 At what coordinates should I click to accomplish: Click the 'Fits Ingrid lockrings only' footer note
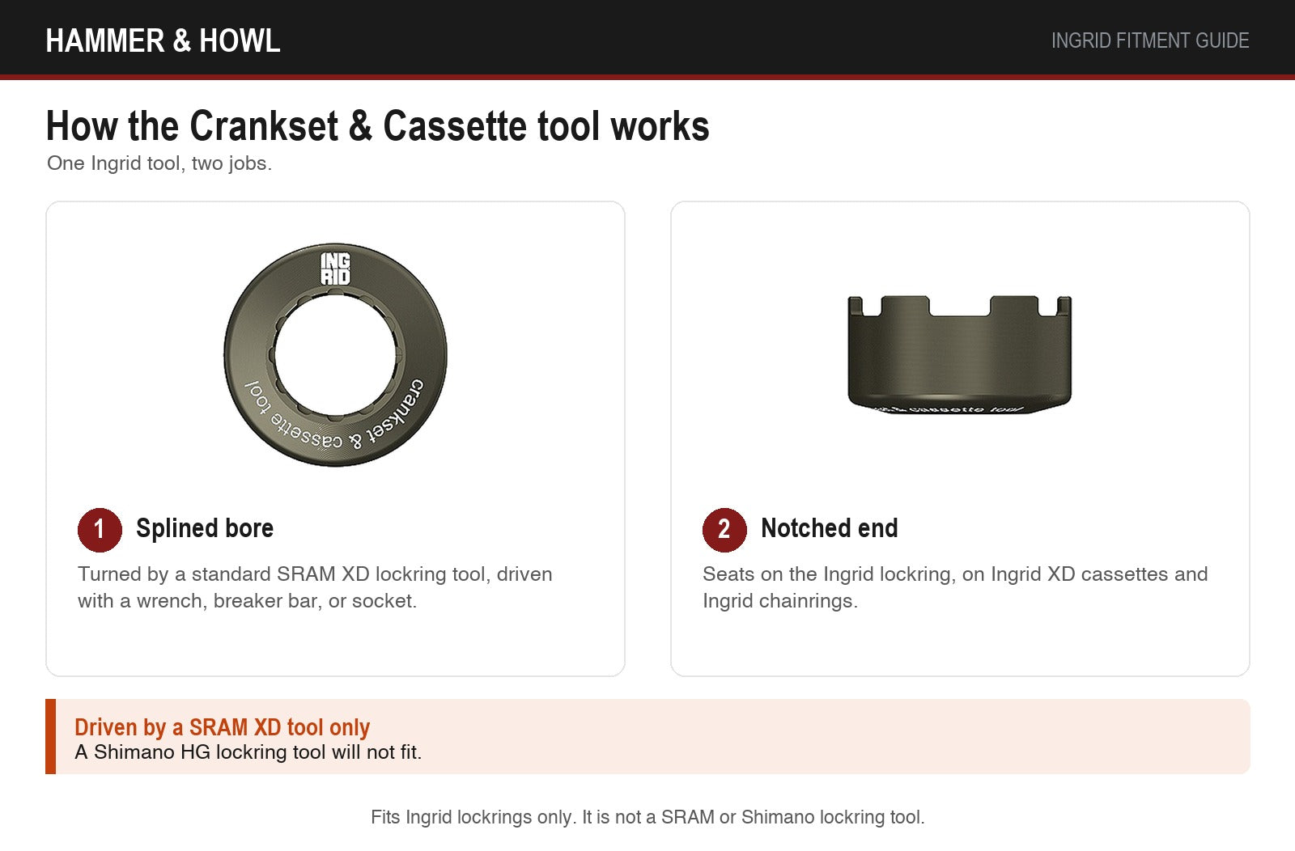647,817
